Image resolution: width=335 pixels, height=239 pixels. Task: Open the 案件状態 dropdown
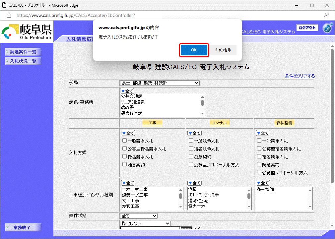coord(139,216)
